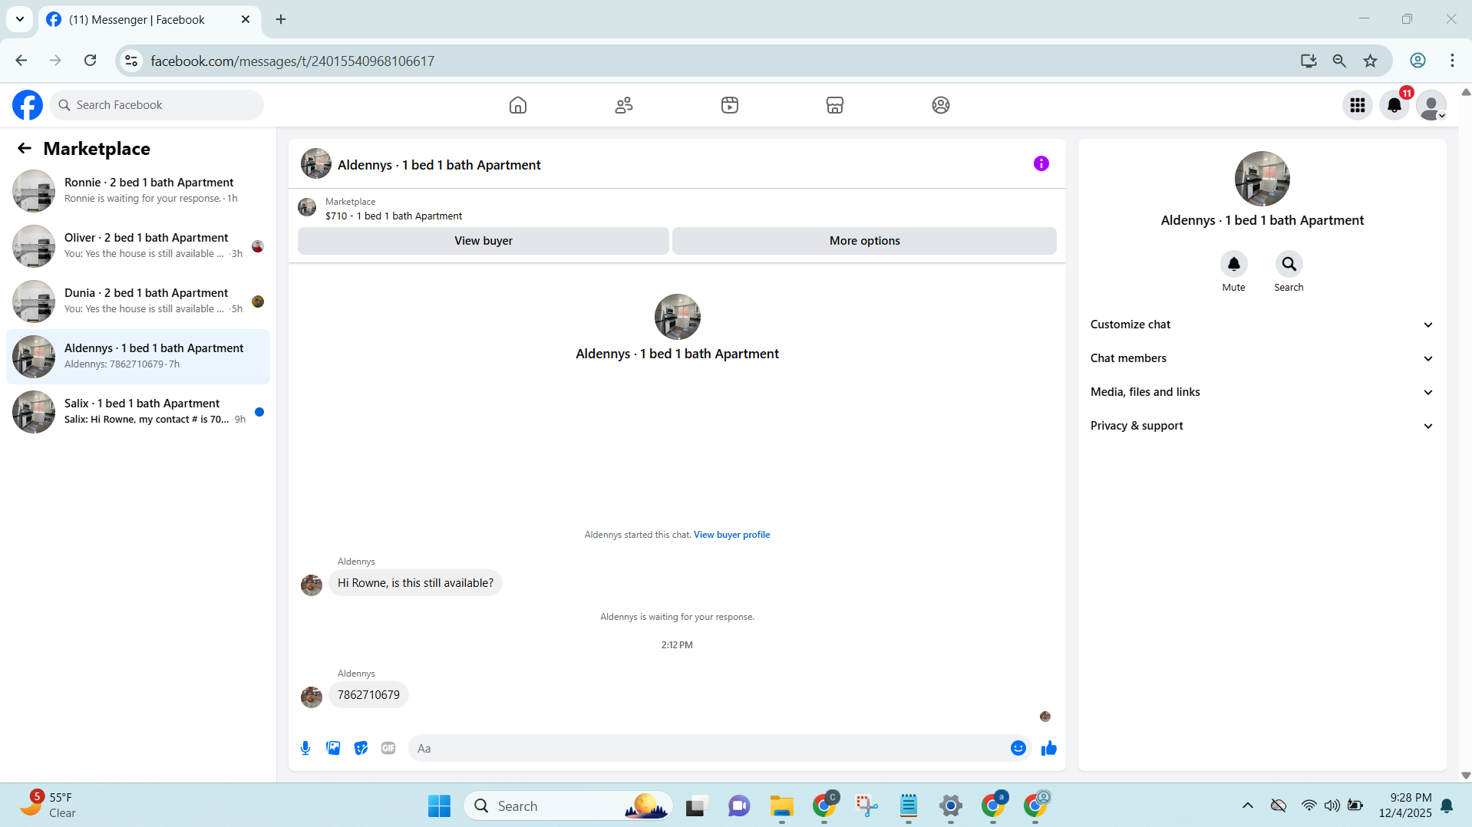Viewport: 1472px width, 827px height.
Task: Open notifications bell with 11 badge
Action: tap(1394, 105)
